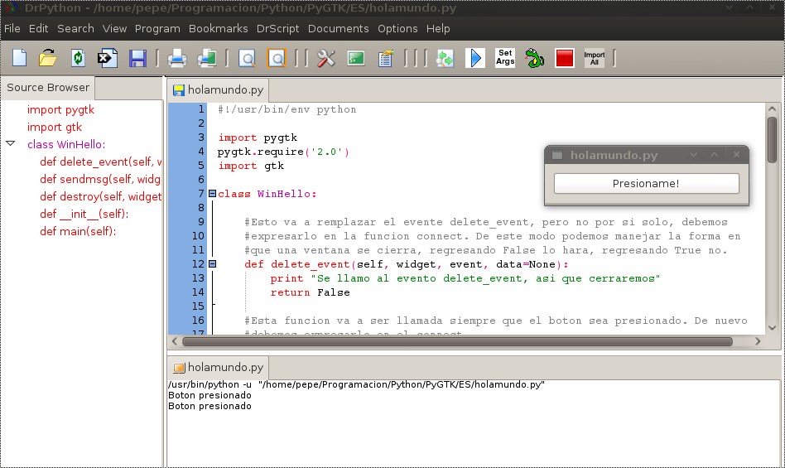
Task: Save the file with the floppy disk icon
Action: (137, 58)
